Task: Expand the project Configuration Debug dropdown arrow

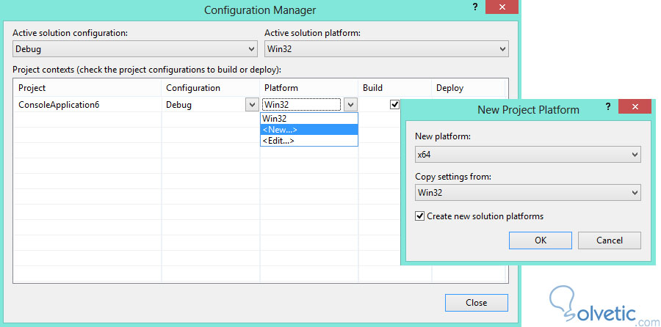Action: click(250, 105)
